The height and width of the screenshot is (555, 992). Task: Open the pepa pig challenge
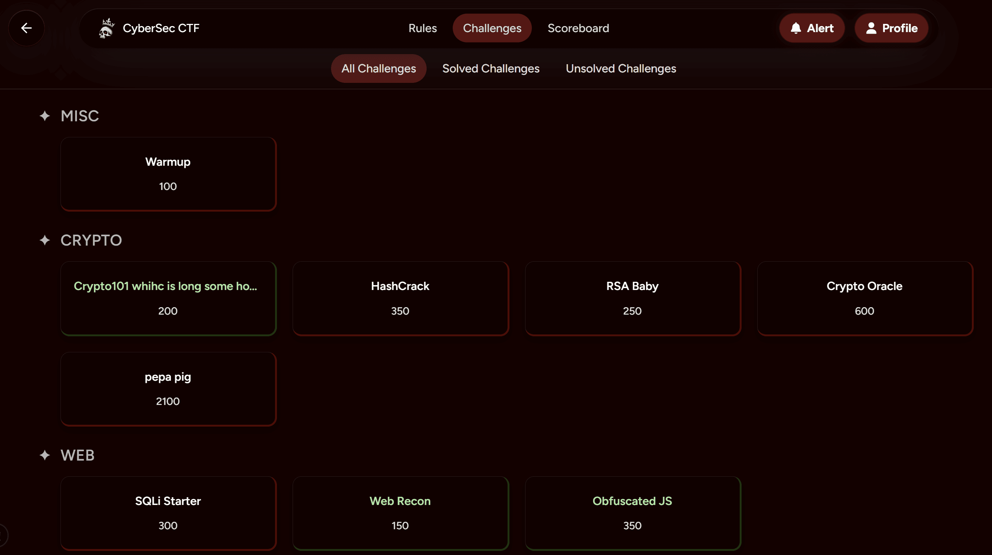pos(168,389)
